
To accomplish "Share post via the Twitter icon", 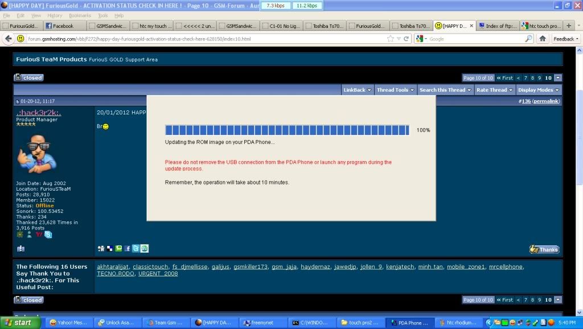I will click(136, 248).
